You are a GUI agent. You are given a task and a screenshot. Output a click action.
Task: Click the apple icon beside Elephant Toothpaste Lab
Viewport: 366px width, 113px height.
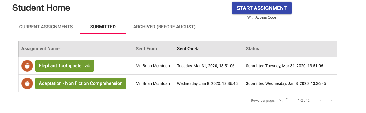[27, 66]
